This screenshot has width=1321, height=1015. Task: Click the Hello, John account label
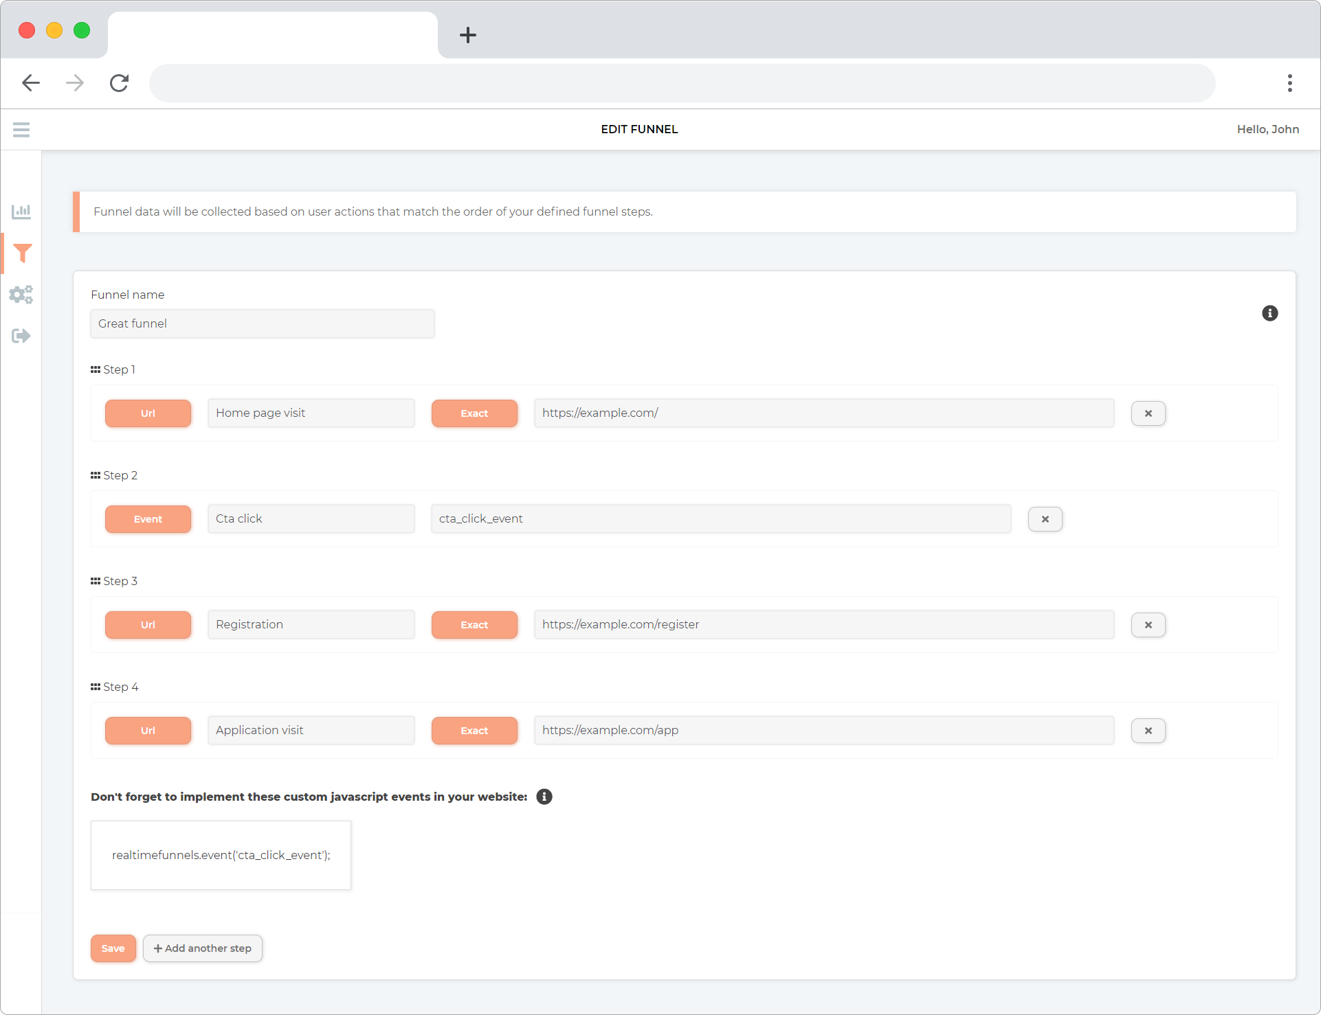pos(1268,129)
